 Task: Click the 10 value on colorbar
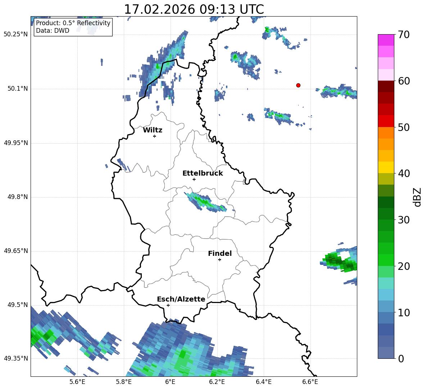click(404, 312)
